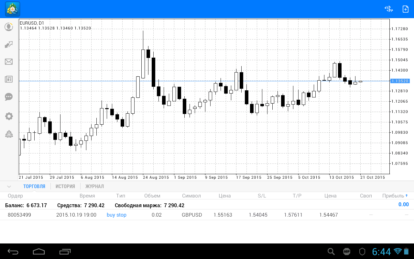Click the T/P column header
The image size is (414, 259).
(x=297, y=196)
